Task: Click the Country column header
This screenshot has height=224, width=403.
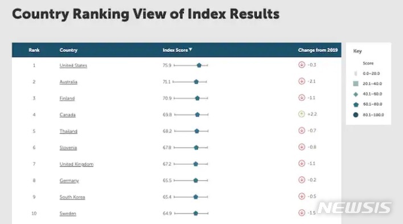Action: point(68,50)
